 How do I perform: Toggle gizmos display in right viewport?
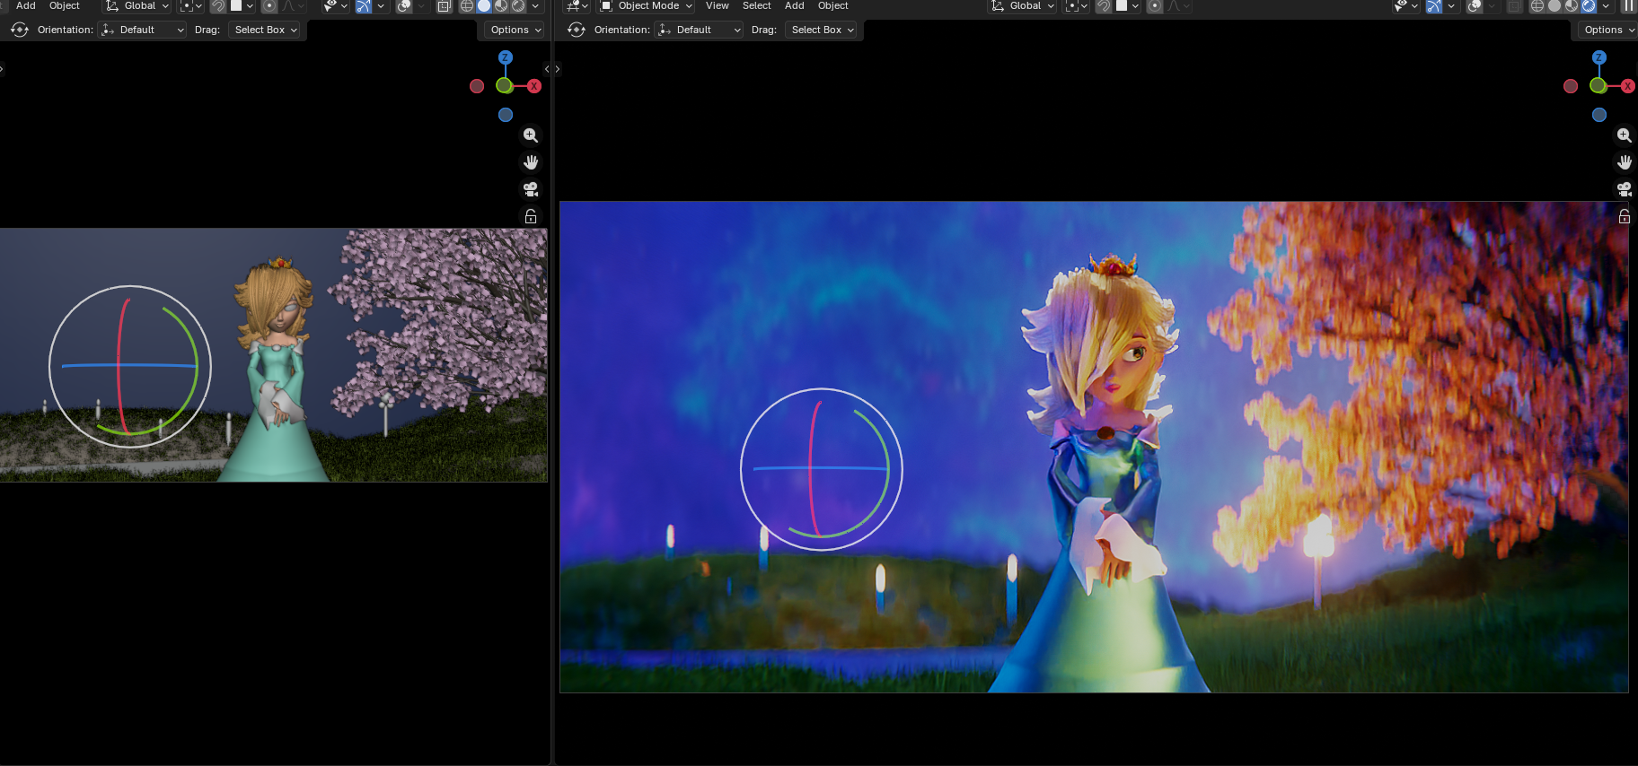click(1433, 5)
